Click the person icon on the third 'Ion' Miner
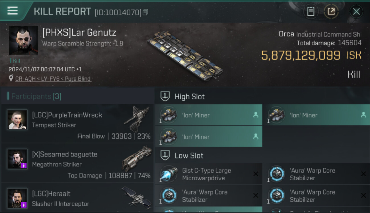This screenshot has height=213, width=370. coord(256,137)
